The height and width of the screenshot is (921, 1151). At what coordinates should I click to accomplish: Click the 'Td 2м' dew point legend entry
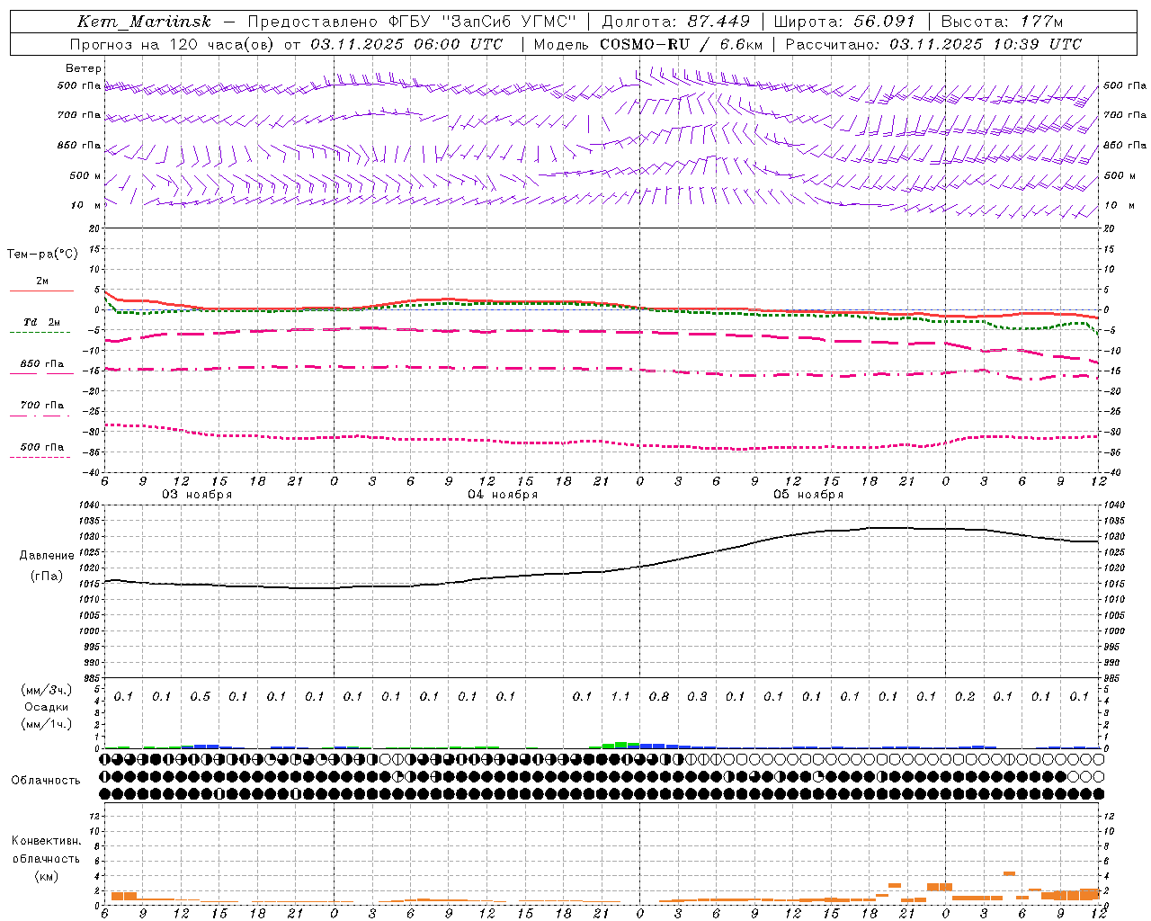[x=41, y=322]
